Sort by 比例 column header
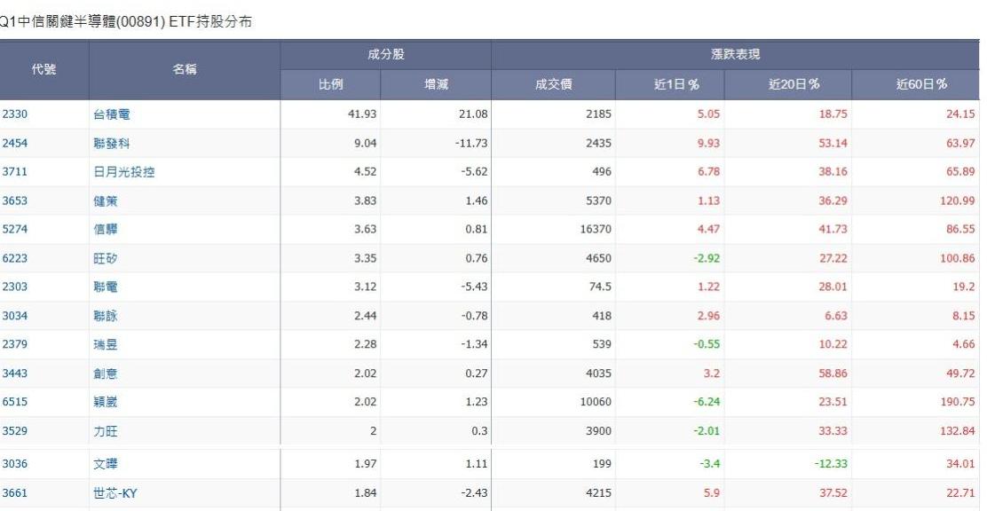This screenshot has height=511, width=987. point(330,85)
